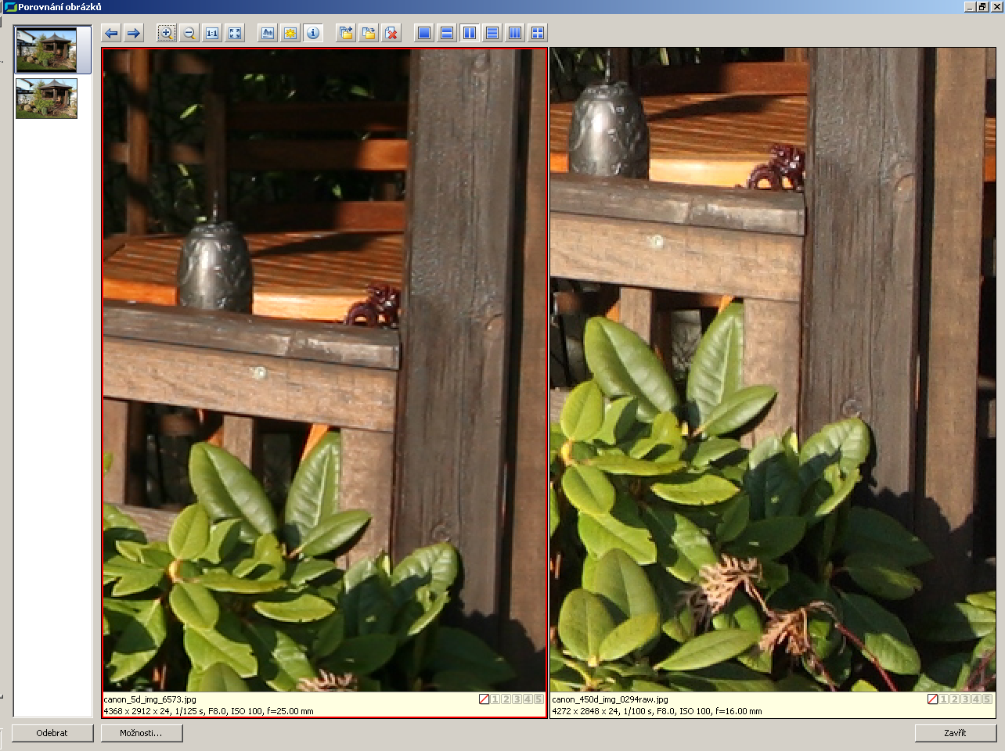Click the add-to-folder icon with plus
Viewport: 1005px width, 751px height.
346,33
